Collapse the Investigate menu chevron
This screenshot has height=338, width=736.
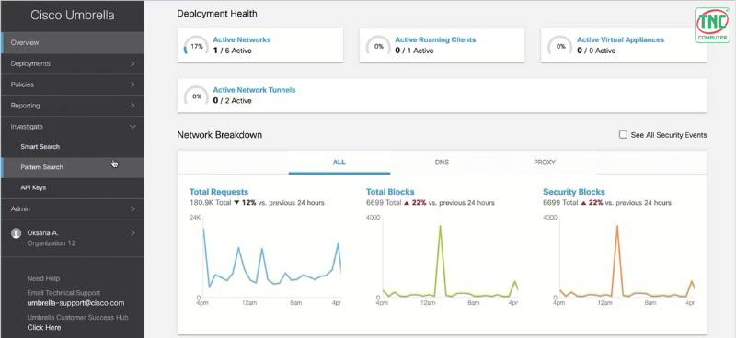132,127
